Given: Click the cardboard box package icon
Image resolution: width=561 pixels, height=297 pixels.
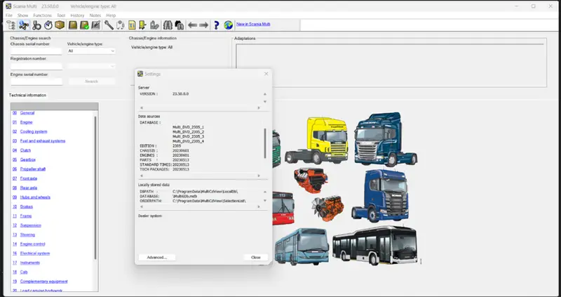Looking at the screenshot, I should pos(60,25).
